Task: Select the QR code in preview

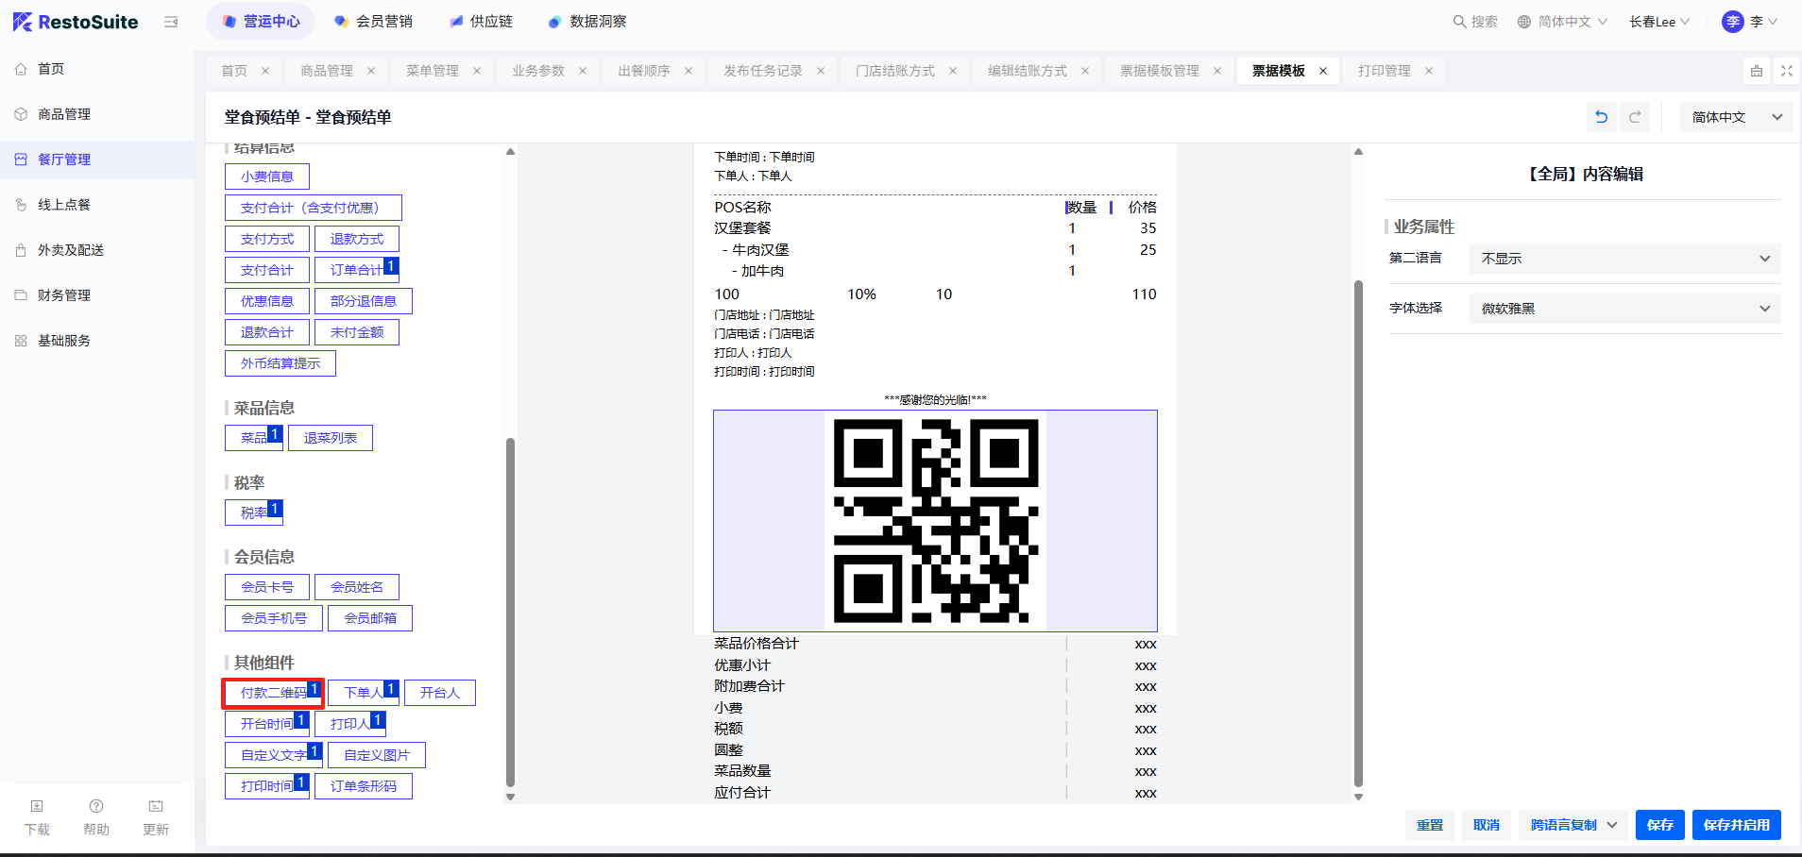Action: tap(935, 521)
